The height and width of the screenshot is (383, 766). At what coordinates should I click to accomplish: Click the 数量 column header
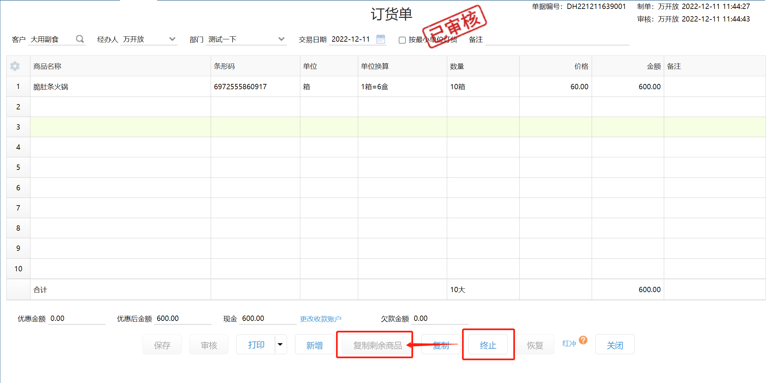click(x=483, y=66)
